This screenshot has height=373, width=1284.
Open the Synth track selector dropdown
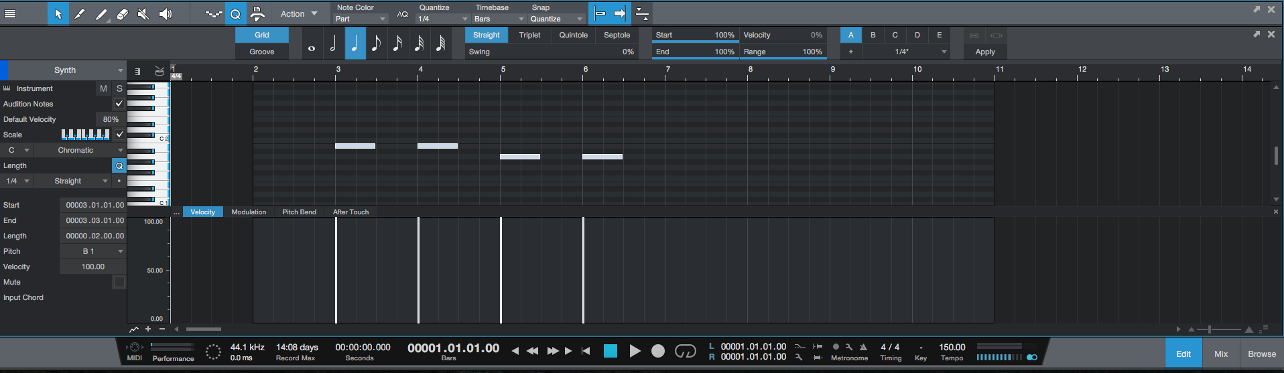point(66,70)
